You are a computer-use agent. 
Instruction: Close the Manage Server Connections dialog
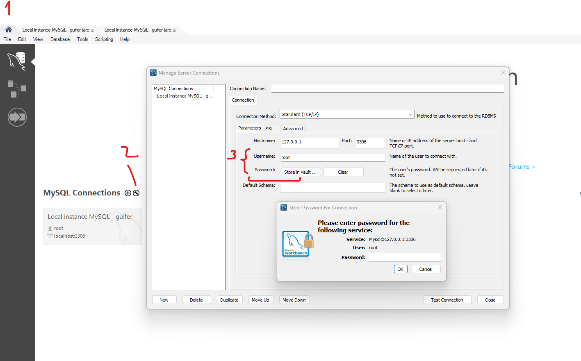tap(503, 73)
